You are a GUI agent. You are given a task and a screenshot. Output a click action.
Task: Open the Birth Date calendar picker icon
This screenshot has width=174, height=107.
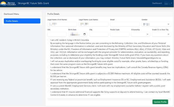coord(84,34)
